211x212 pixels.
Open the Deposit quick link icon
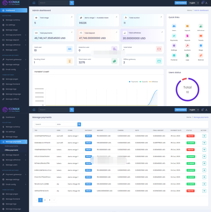click(187, 26)
